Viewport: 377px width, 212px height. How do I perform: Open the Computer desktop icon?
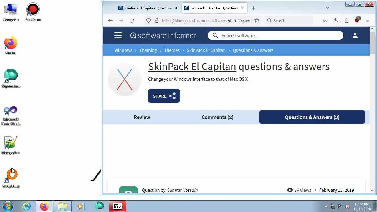tap(11, 12)
